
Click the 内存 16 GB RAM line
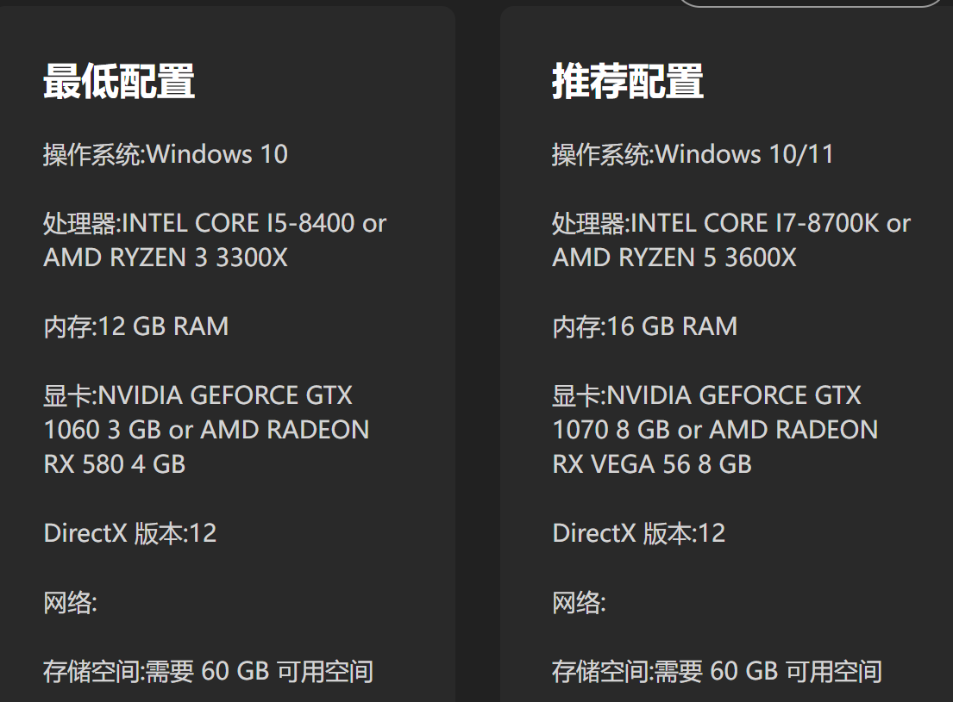pos(645,326)
